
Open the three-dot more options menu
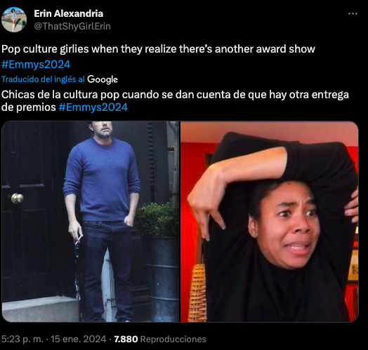353,14
